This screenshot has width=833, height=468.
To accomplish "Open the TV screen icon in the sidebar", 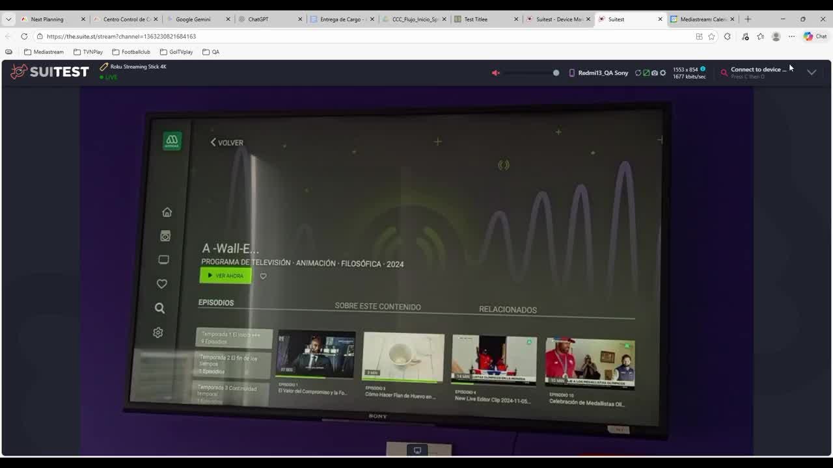I will [163, 260].
